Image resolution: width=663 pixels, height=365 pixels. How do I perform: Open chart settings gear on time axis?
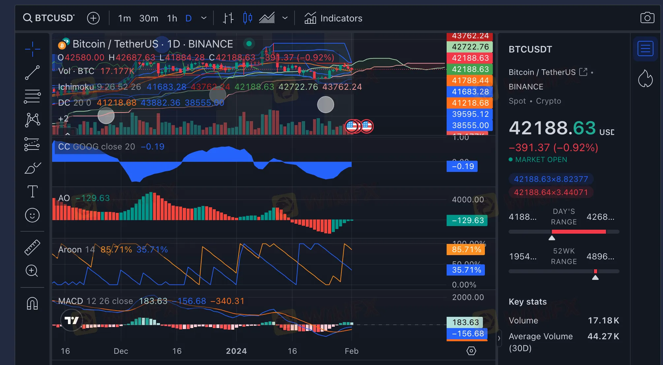point(471,351)
